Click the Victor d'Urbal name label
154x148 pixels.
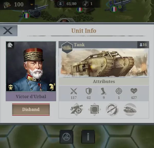pyautogui.click(x=31, y=96)
